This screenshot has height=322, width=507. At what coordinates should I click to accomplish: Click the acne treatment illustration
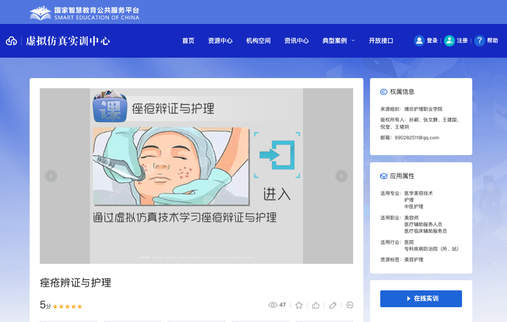(x=171, y=166)
